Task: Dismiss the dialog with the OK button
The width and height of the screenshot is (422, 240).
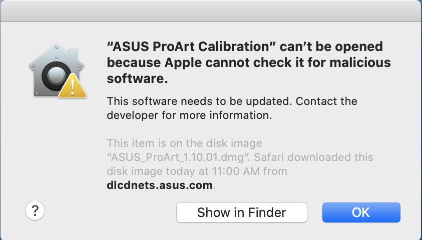Action: tap(361, 212)
